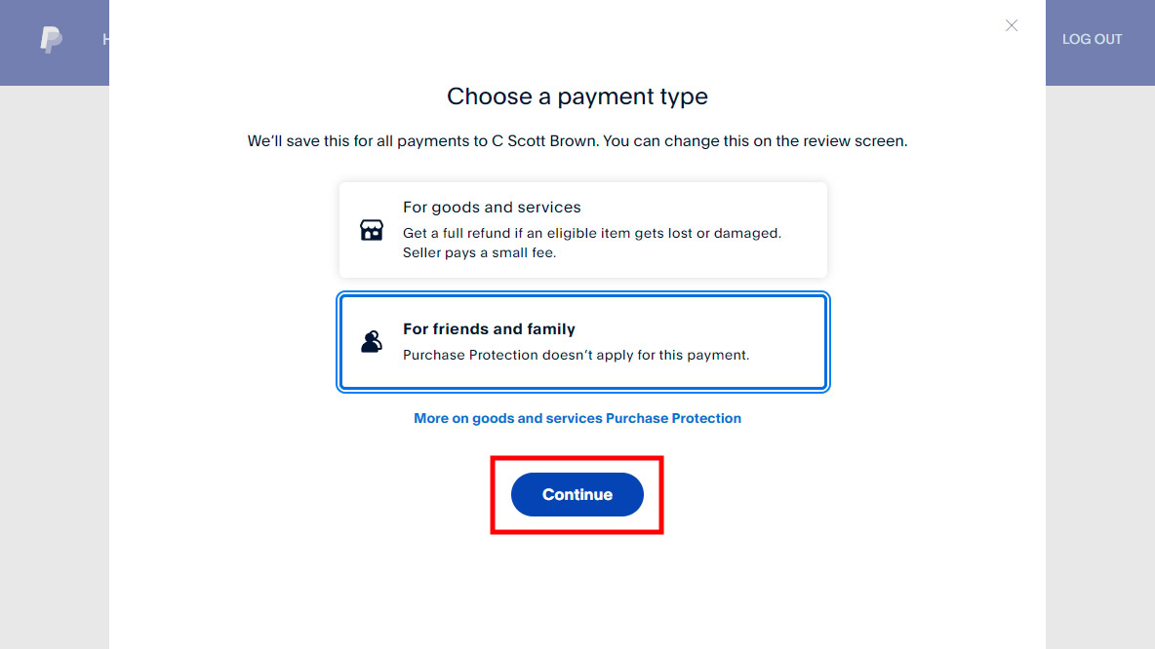Click Purchase Protection doesn't apply description
This screenshot has height=649, width=1155.
(576, 355)
